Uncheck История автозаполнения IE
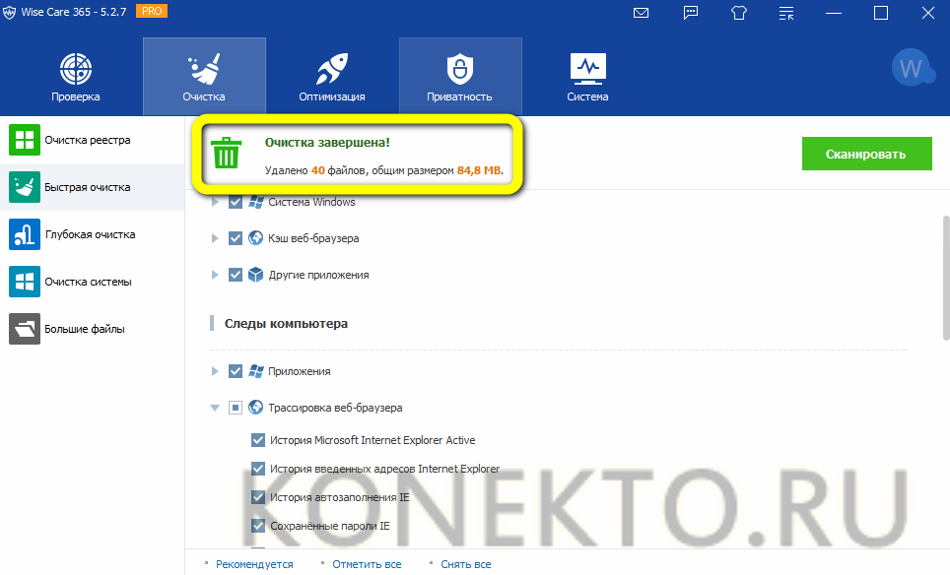This screenshot has height=575, width=950. click(258, 497)
